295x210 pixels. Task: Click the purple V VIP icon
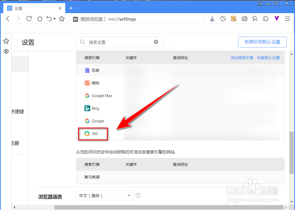[x=277, y=18]
